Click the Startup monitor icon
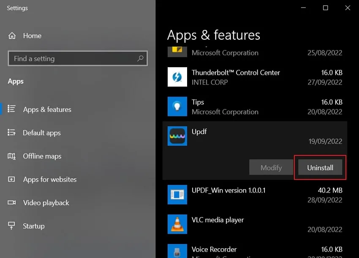The height and width of the screenshot is (258, 359). 11,225
